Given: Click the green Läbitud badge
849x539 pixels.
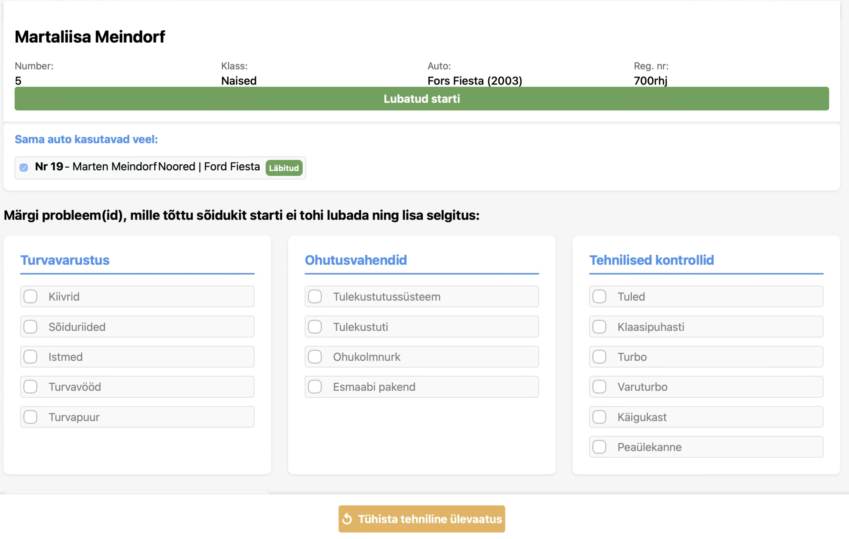Looking at the screenshot, I should [284, 168].
